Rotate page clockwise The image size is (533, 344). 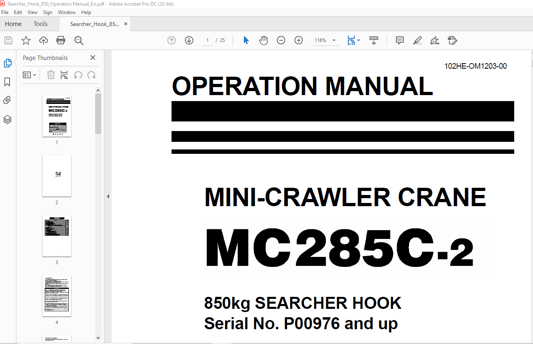pyautogui.click(x=92, y=75)
